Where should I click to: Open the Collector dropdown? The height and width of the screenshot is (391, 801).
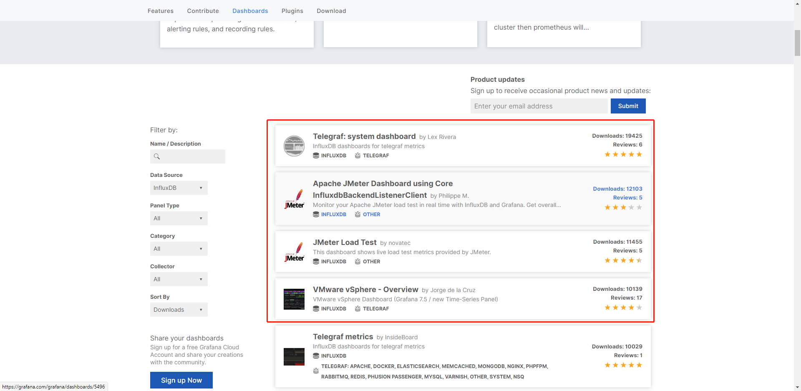pos(179,279)
